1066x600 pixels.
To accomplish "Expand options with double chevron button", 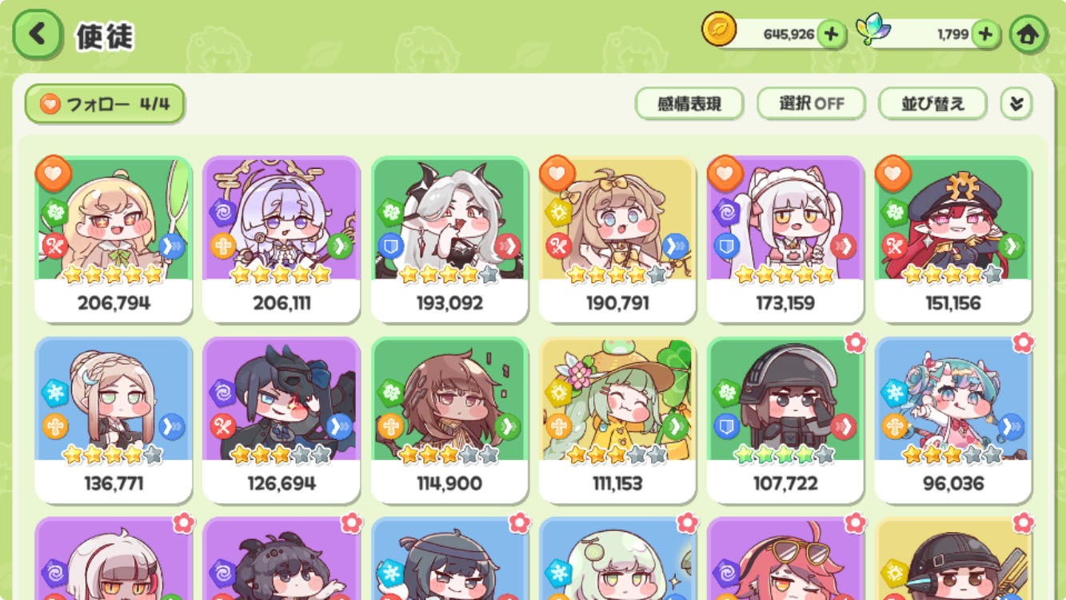I will [x=1016, y=104].
